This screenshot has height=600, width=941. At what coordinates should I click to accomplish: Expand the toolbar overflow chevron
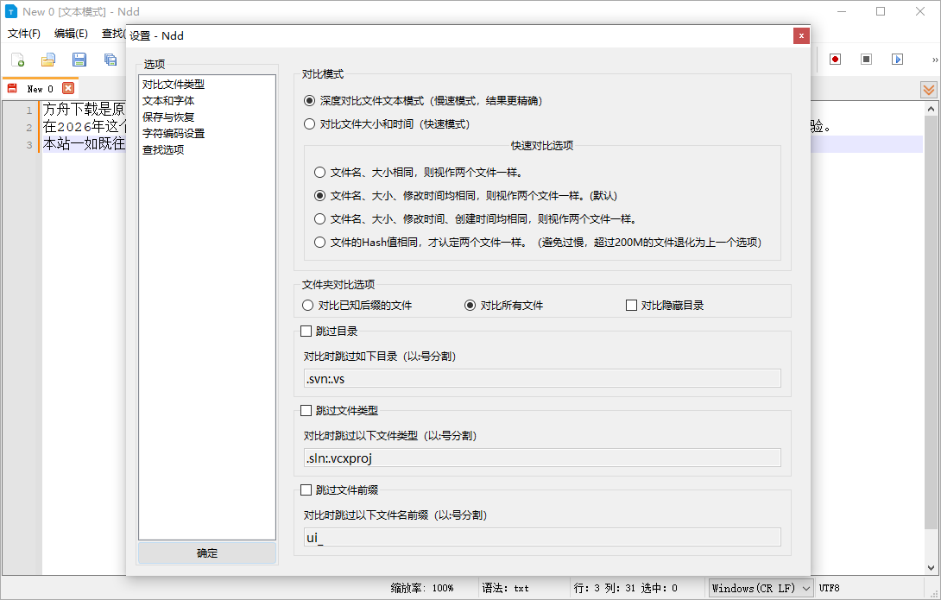(x=936, y=60)
